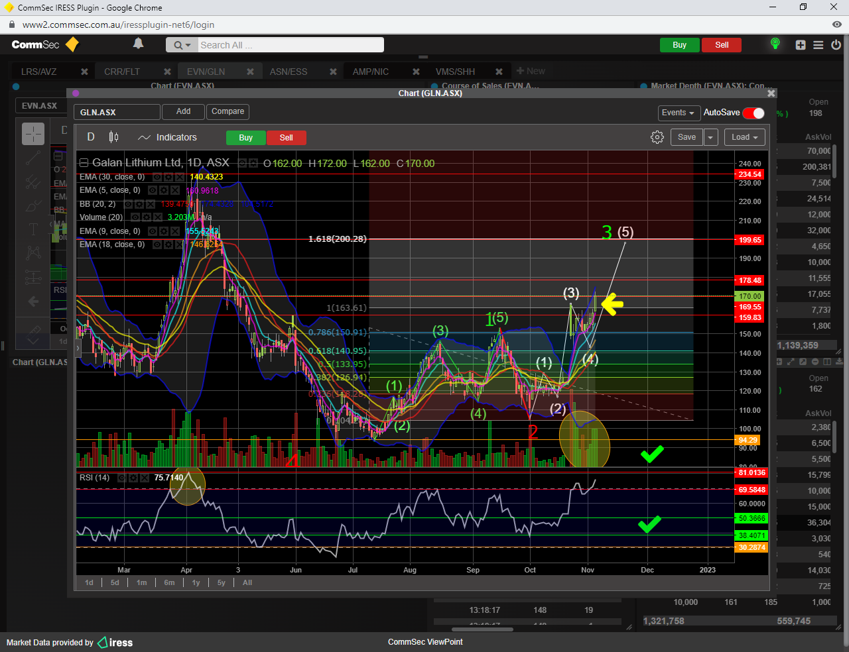This screenshot has width=849, height=652.
Task: Expand the collapsed side panel arrow
Action: coord(78,348)
